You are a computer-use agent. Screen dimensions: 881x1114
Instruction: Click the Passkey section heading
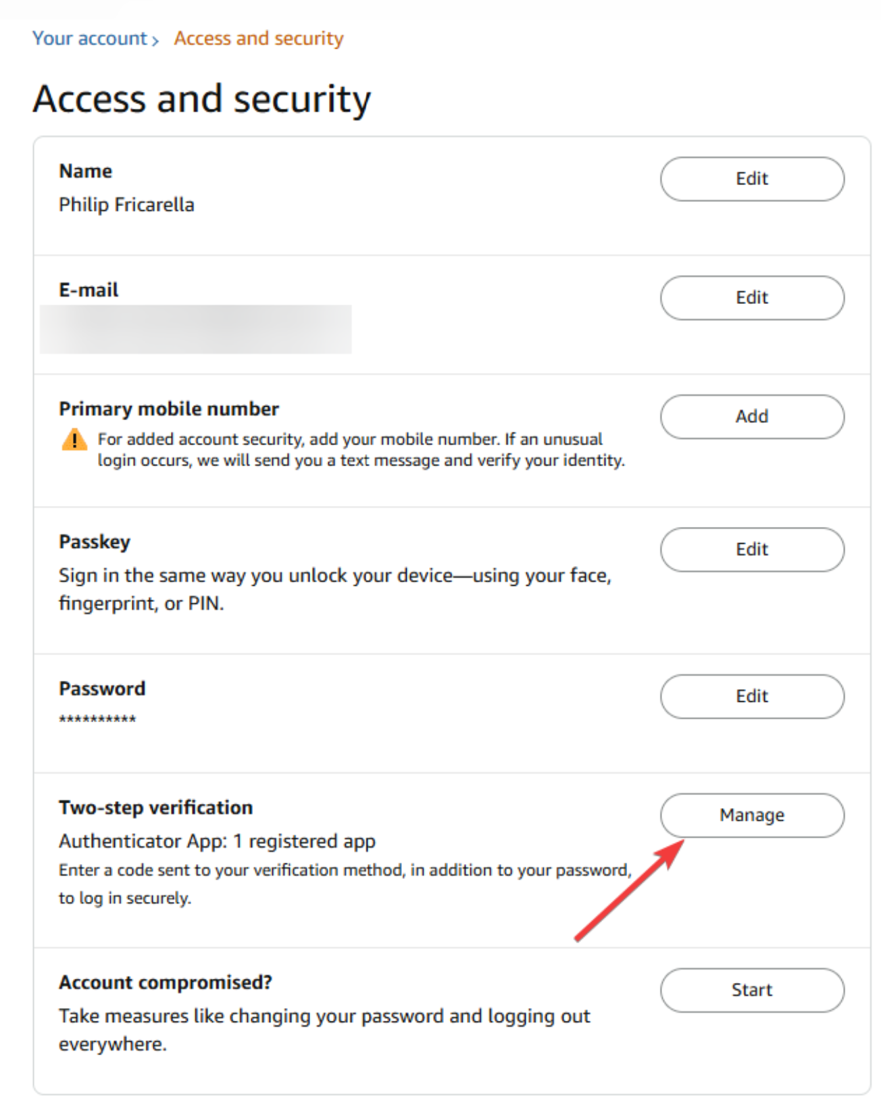[x=95, y=542]
